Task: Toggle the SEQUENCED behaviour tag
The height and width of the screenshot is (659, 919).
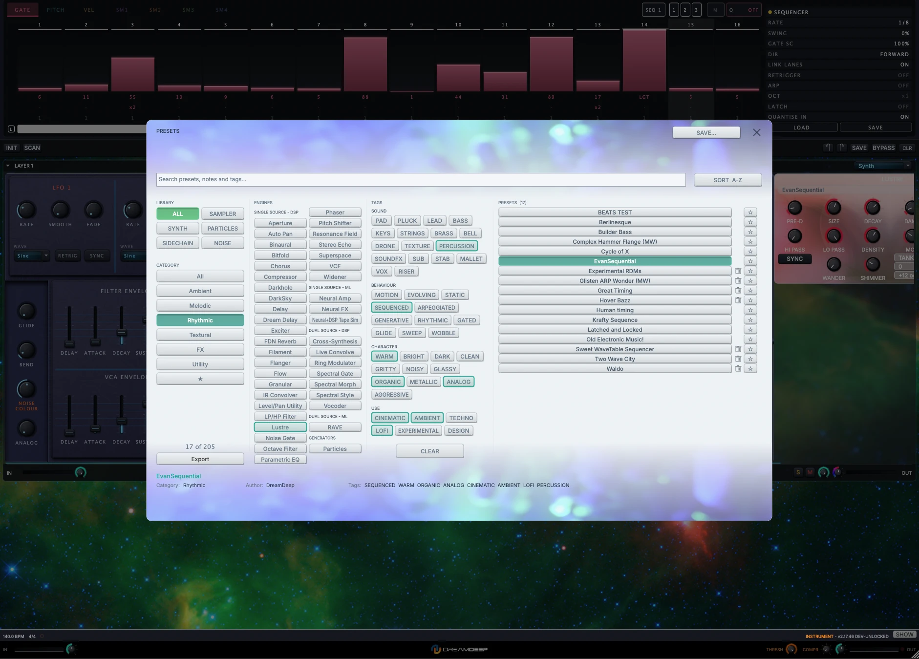Action: (391, 308)
